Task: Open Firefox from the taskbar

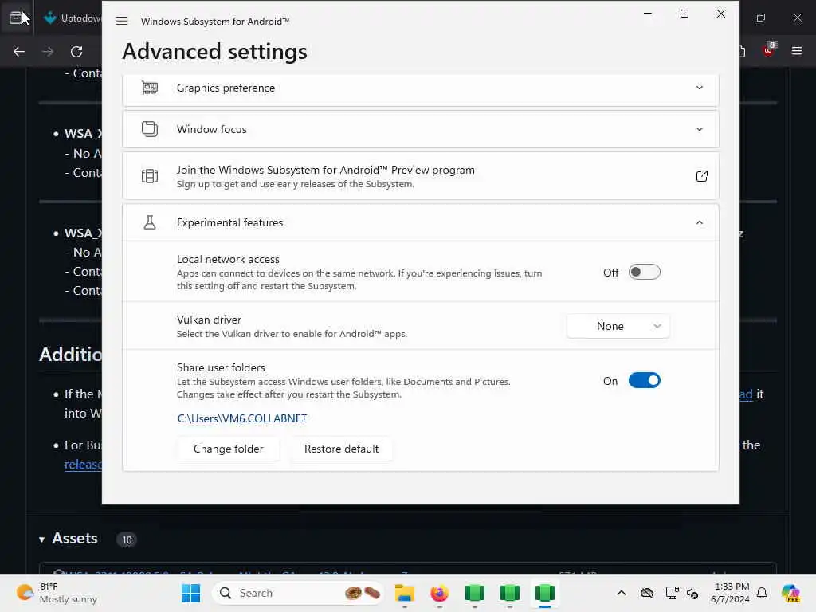Action: [439, 593]
